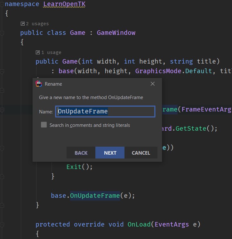Click the GameWindow base class name
Viewport: 232px width, 239px height.
[x=116, y=33]
